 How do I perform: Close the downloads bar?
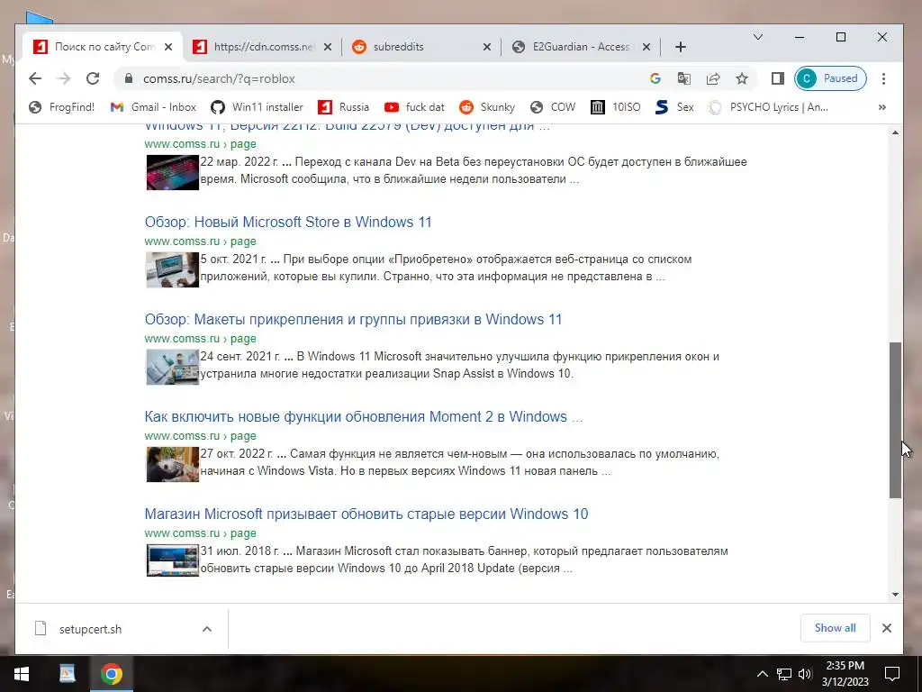[x=887, y=628]
